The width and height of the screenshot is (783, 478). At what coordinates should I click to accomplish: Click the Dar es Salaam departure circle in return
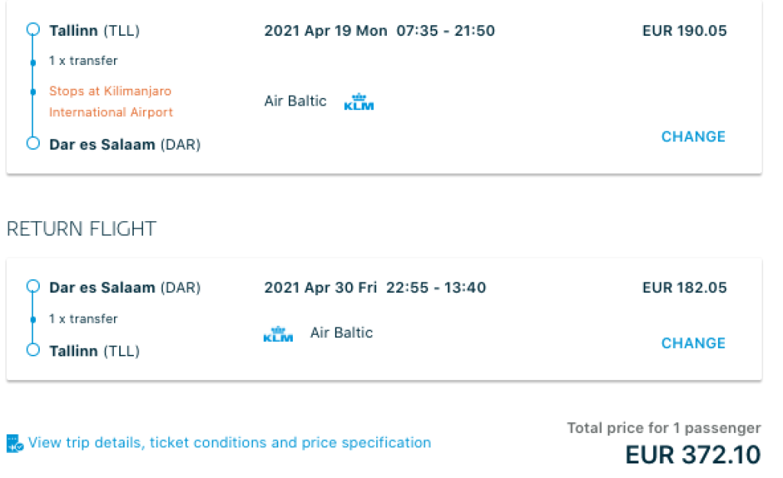pyautogui.click(x=33, y=287)
